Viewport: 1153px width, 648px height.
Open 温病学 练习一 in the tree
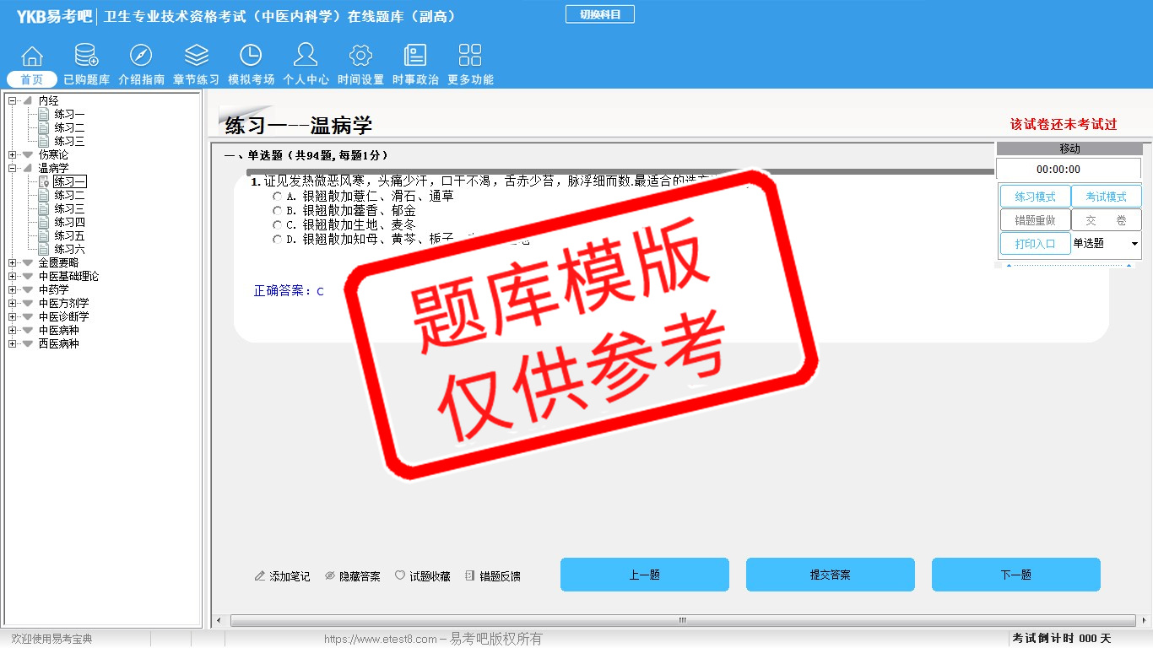(x=70, y=181)
